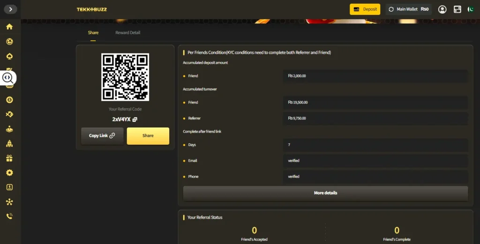The image size is (480, 244).
Task: Click the 'Your Referral Code' label
Action: (125, 109)
